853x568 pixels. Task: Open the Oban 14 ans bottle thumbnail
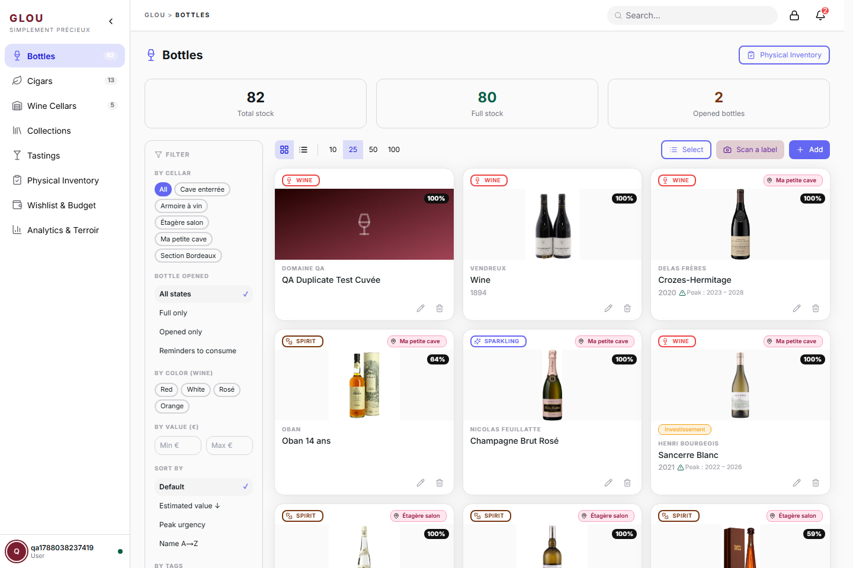click(x=364, y=385)
